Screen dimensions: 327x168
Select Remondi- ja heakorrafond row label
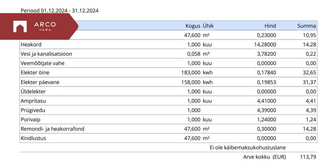(52, 129)
